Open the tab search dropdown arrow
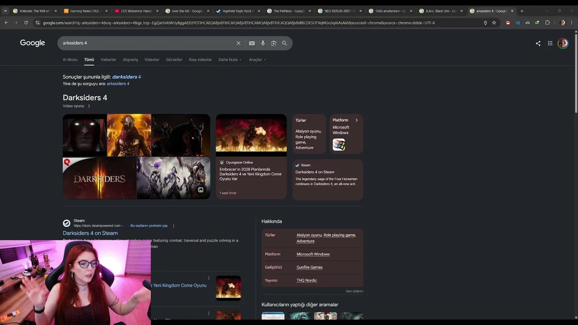This screenshot has height=325, width=578. tap(5, 11)
